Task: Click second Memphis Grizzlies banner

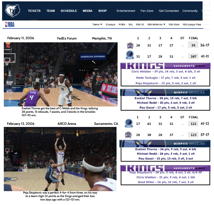Action: pyautogui.click(x=165, y=144)
